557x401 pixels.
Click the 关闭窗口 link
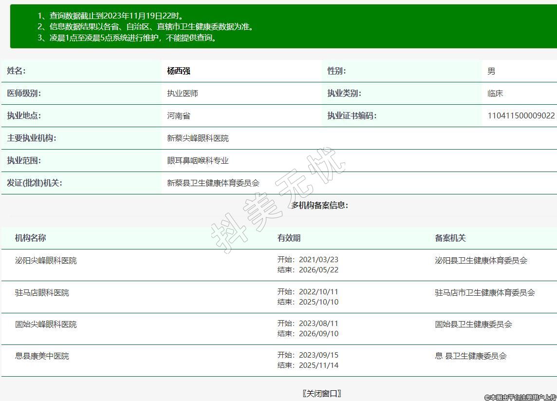coord(321,393)
